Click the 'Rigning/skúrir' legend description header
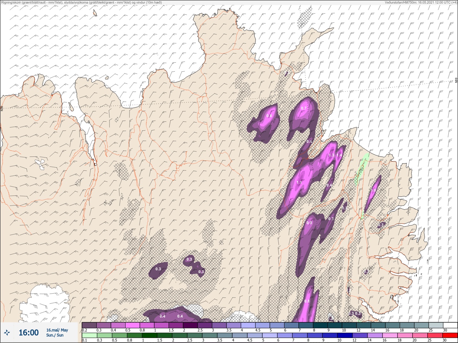This screenshot has height=343, width=458. click(x=81, y=3)
